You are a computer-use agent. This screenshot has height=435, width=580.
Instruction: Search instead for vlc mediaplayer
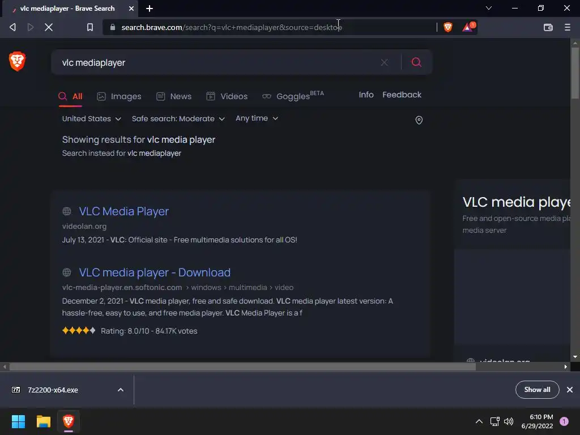(x=154, y=153)
